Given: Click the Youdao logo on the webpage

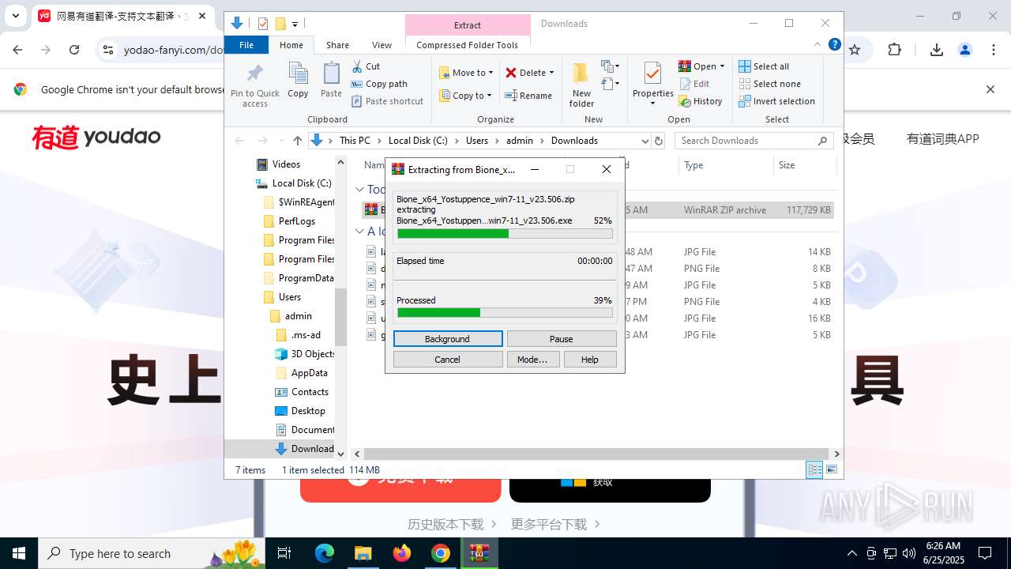Looking at the screenshot, I should pos(96,137).
